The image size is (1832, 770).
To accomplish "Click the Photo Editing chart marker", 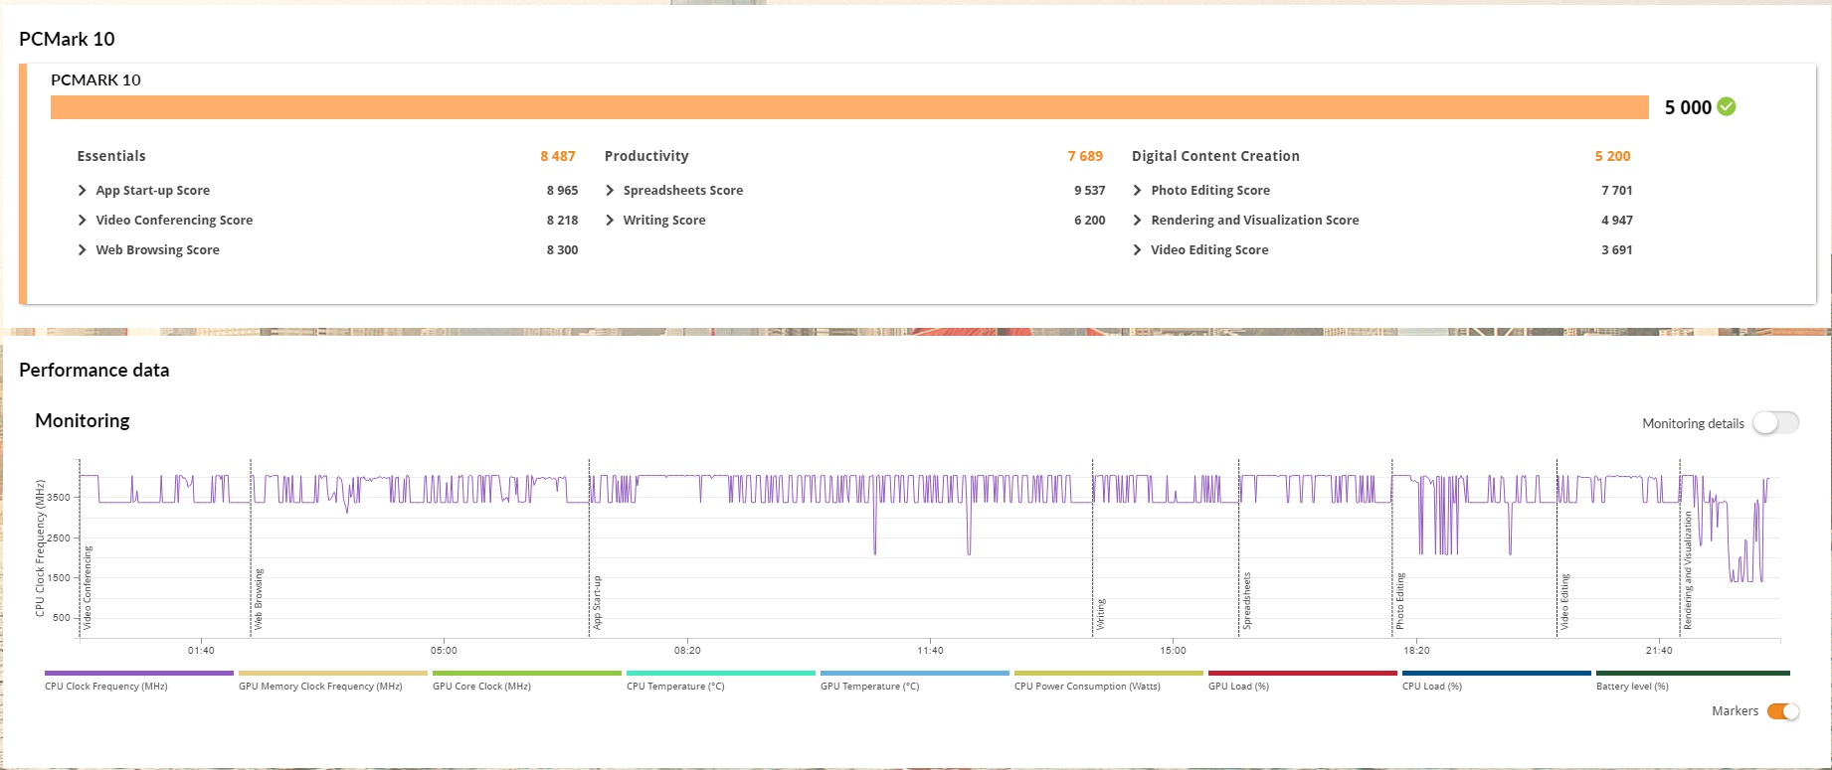I will (1400, 601).
